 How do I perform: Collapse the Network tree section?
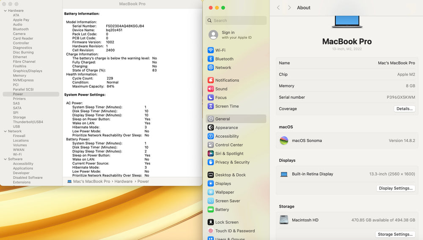(x=5, y=131)
